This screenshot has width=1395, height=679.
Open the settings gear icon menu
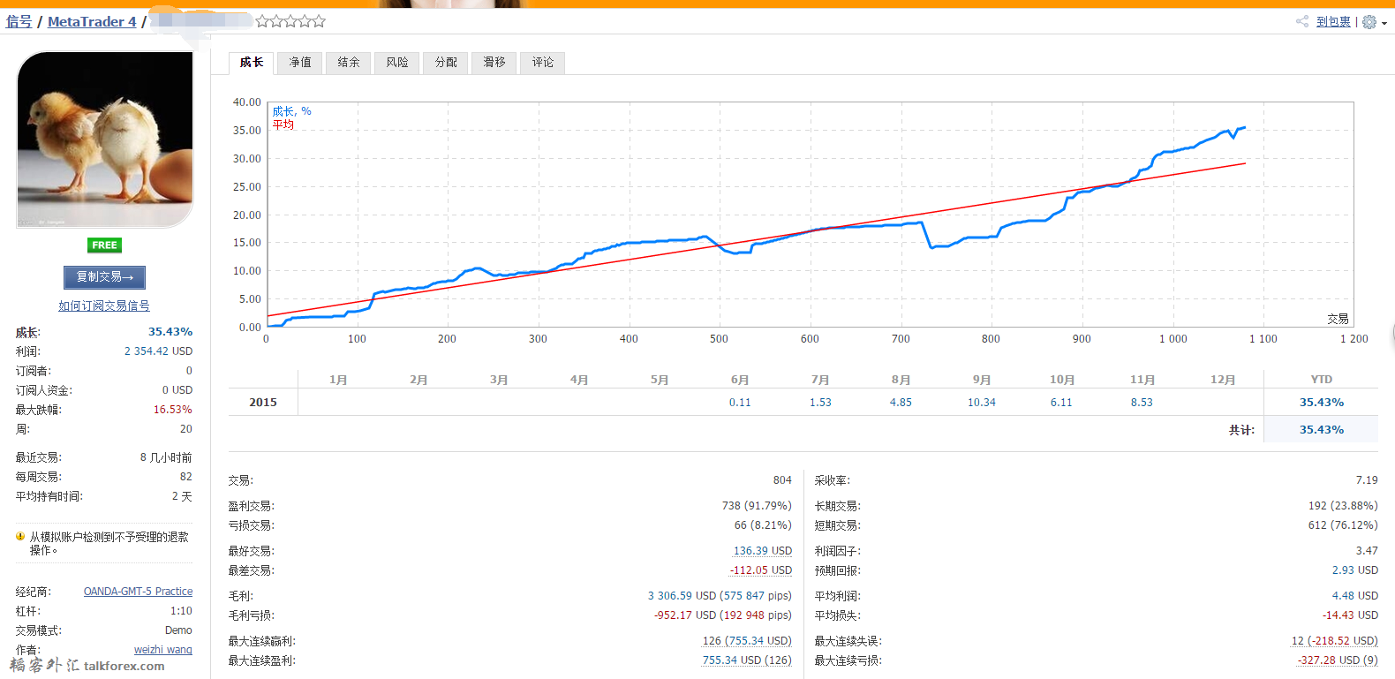coord(1369,22)
